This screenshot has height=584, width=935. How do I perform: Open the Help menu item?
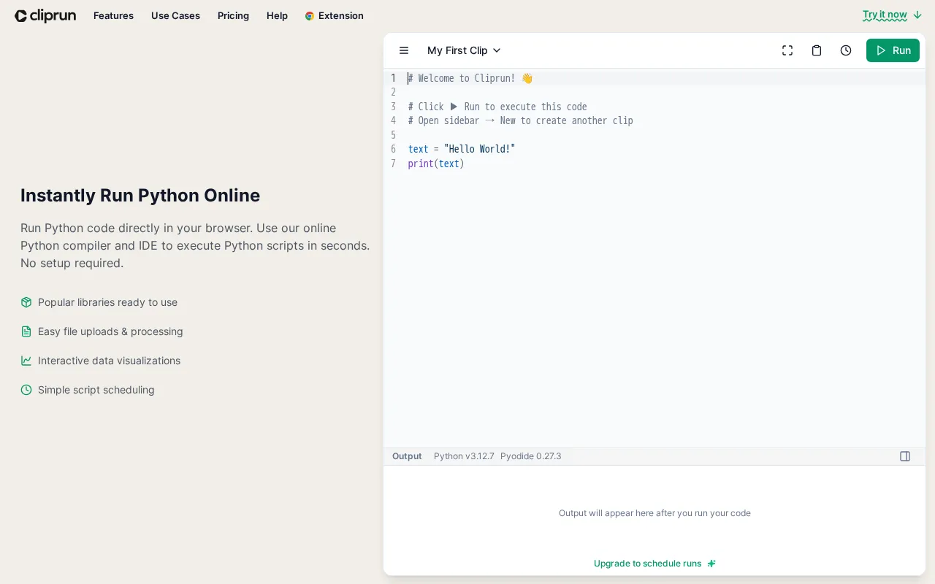277,15
